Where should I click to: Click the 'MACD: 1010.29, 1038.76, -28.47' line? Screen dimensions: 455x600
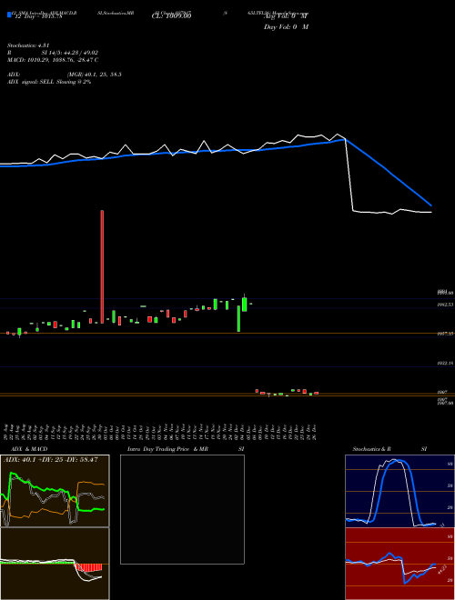tap(53, 60)
